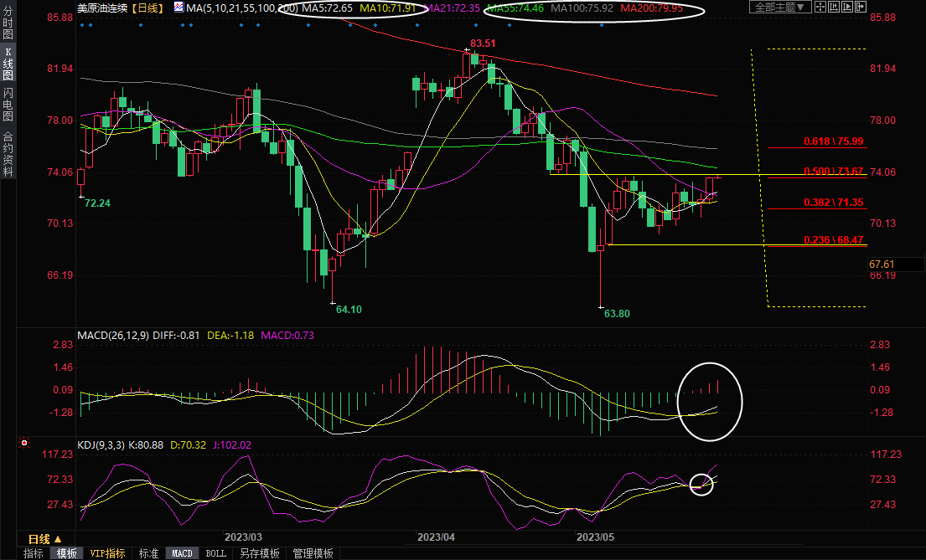
Task: Select K线图 side tab
Action: click(x=8, y=64)
